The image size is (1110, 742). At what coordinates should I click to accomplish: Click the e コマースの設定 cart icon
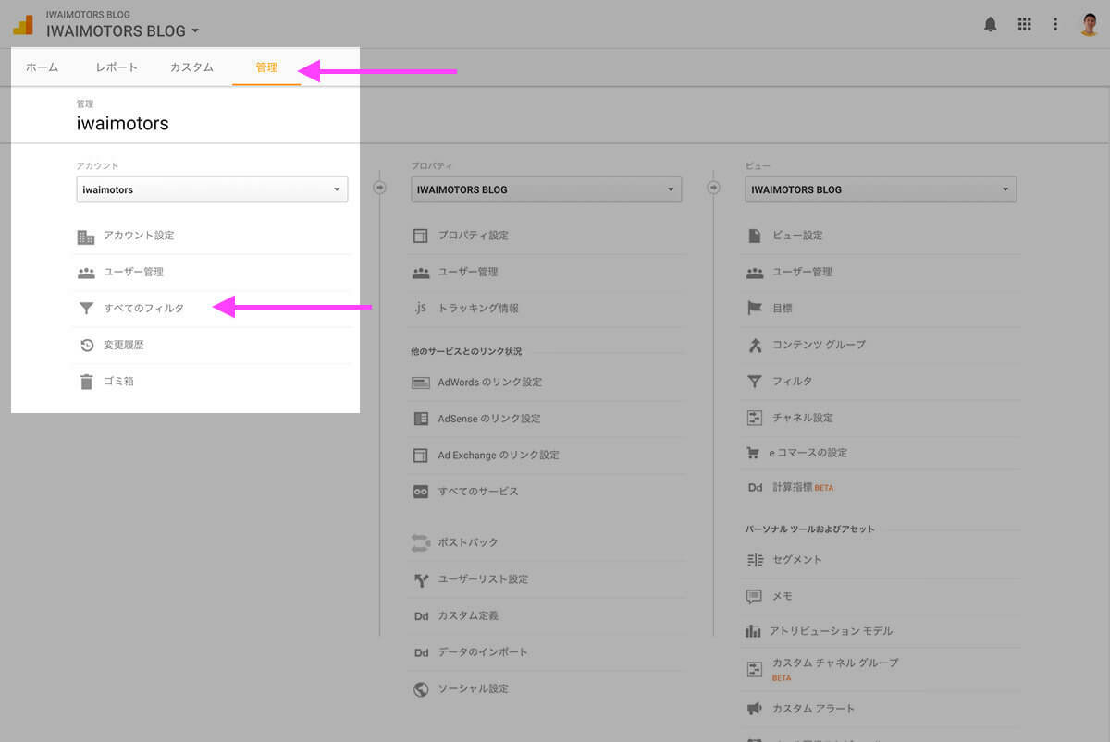[753, 453]
